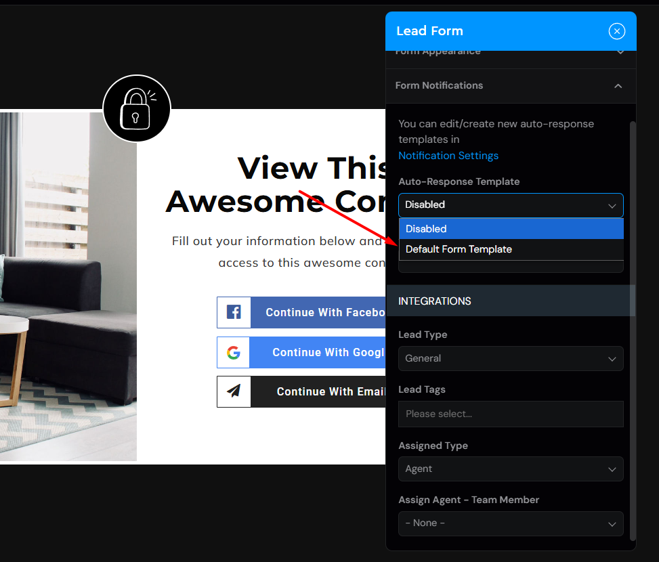Click the Form Notifications header label

pyautogui.click(x=439, y=86)
